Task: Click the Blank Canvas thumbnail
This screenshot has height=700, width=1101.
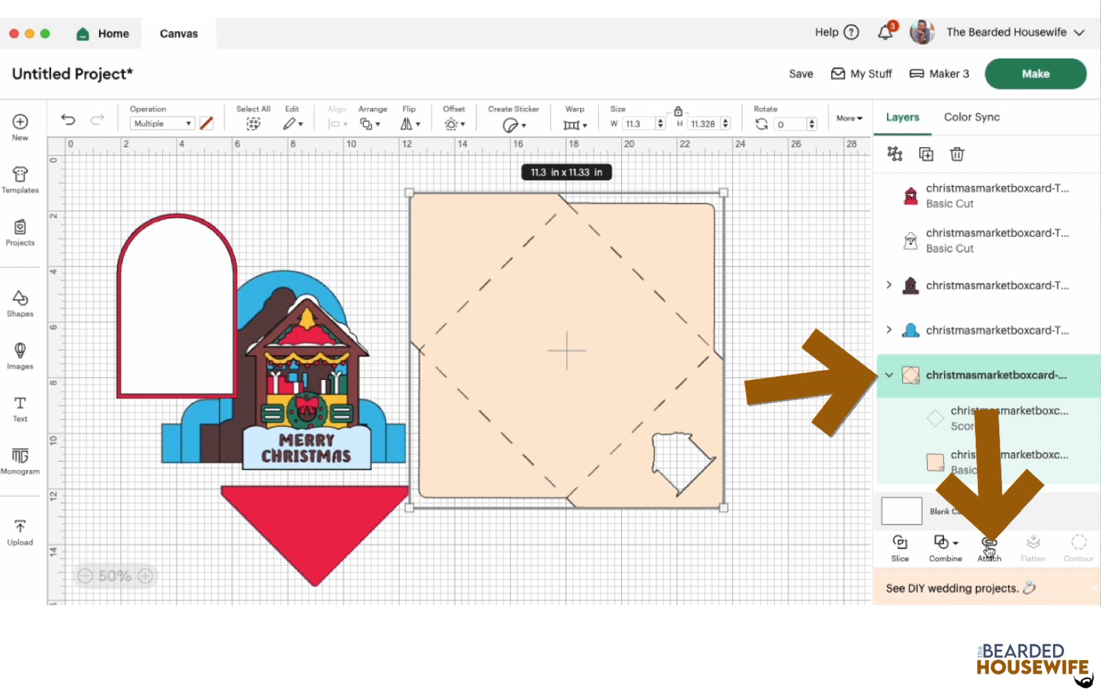Action: [901, 511]
